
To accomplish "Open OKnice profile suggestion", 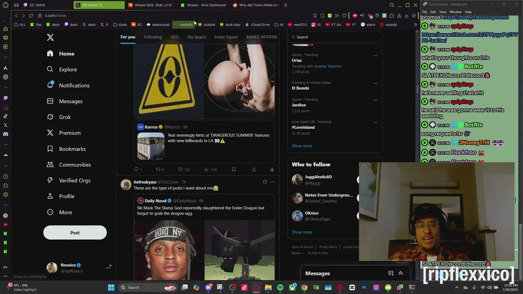I will pos(312,213).
